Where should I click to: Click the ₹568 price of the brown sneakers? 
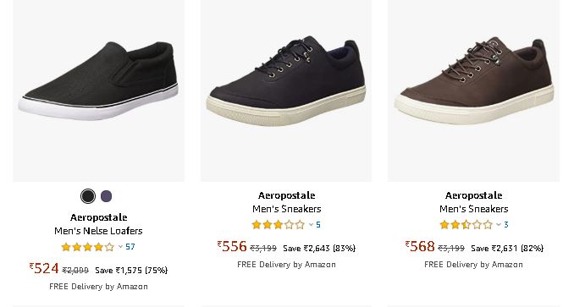(x=420, y=246)
